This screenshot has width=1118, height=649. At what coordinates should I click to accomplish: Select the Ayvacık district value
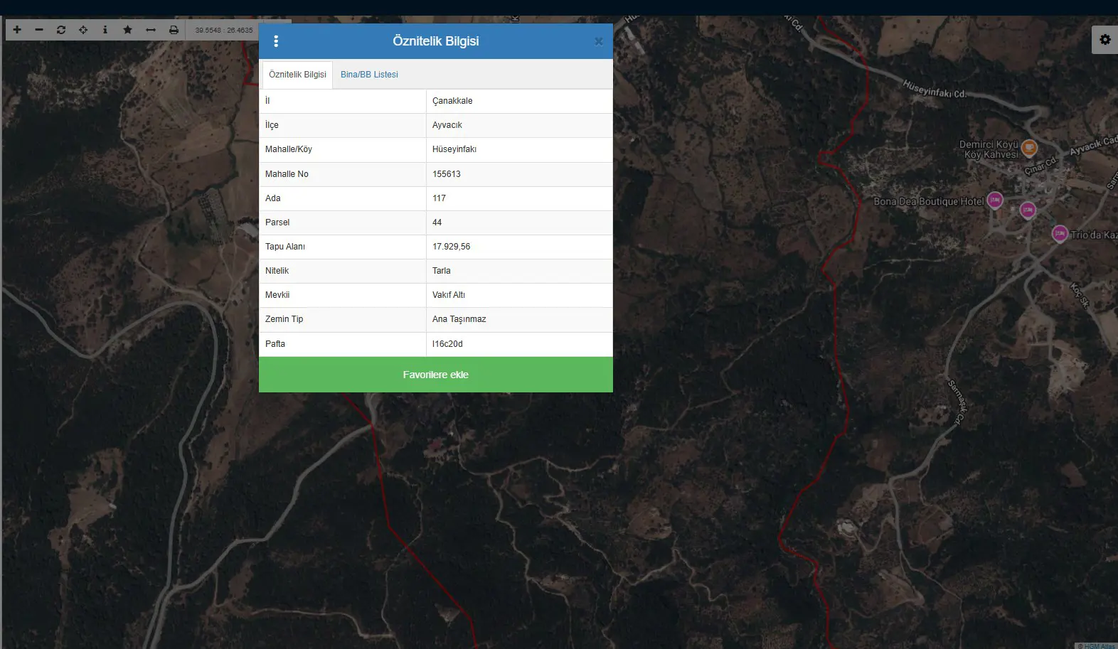pos(519,125)
